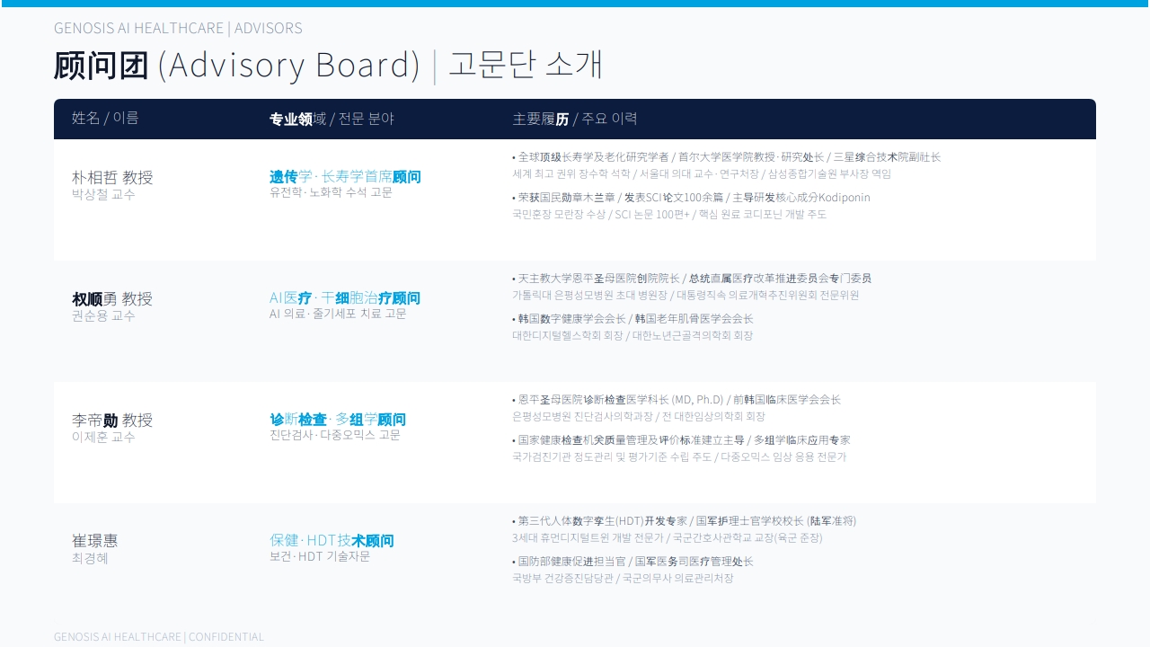Click the 顾问团 (Advisory Board) title

pos(236,65)
